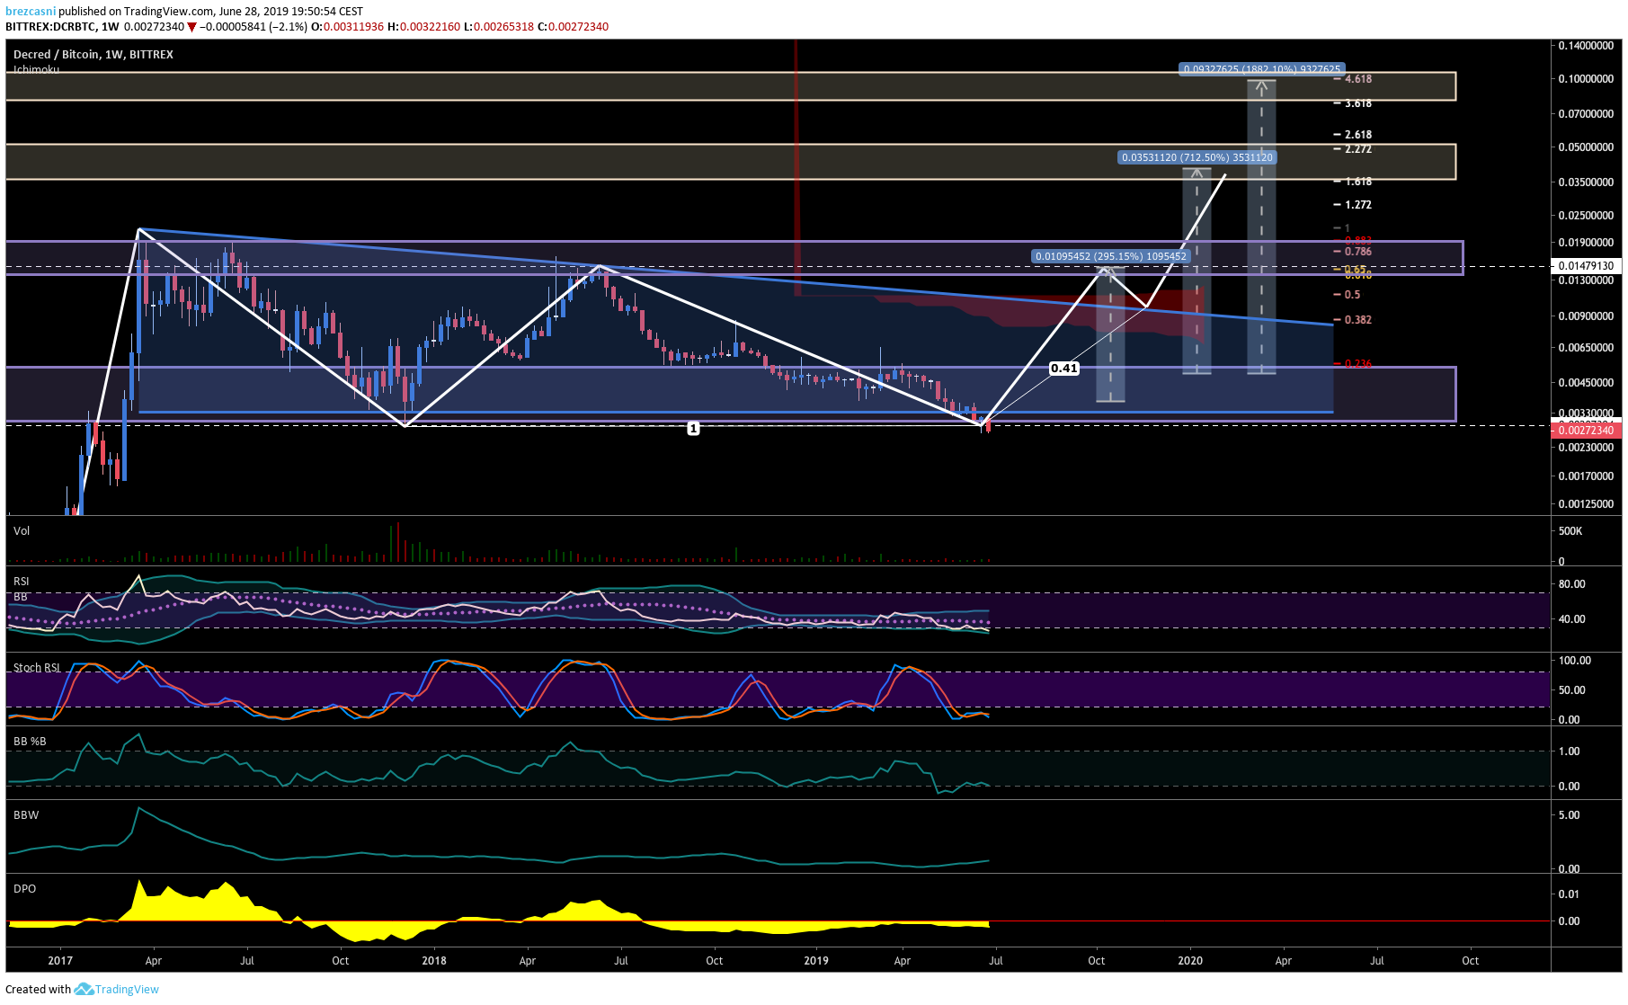Click the 4.618 Fibonacci level label
Viewport: 1628px width, 1005px height.
tap(1358, 79)
